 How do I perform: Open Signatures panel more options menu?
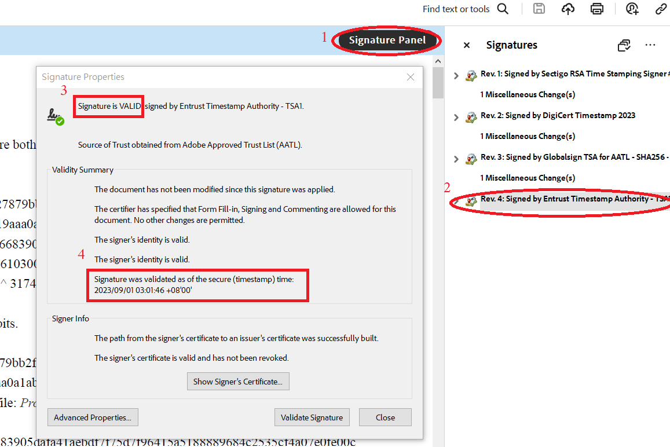[x=650, y=45]
